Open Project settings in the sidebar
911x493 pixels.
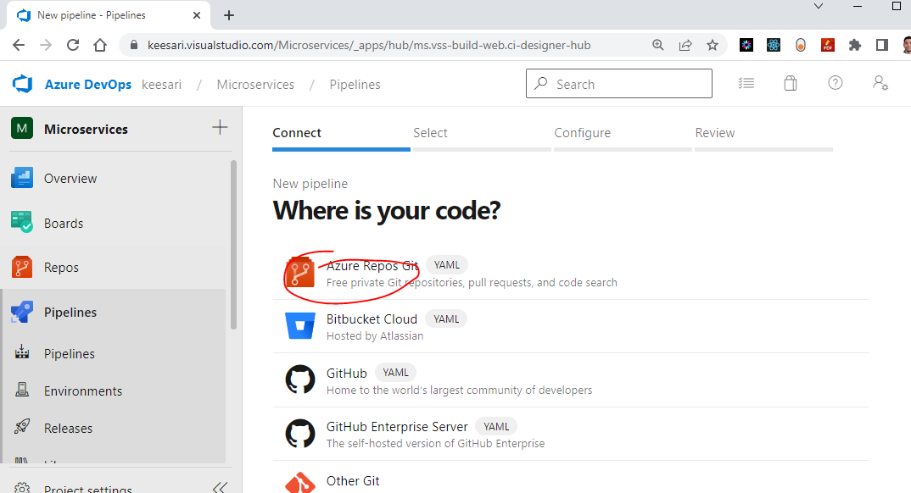pos(88,488)
